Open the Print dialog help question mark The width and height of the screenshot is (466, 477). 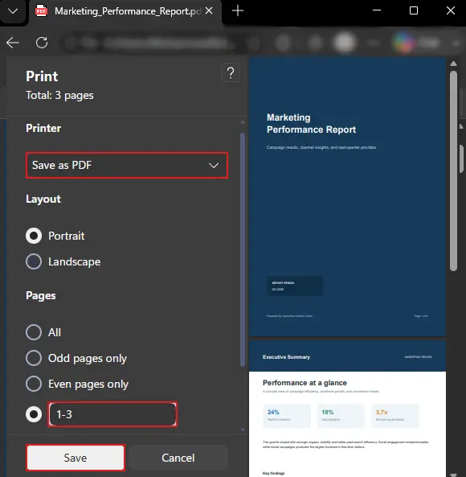[231, 73]
